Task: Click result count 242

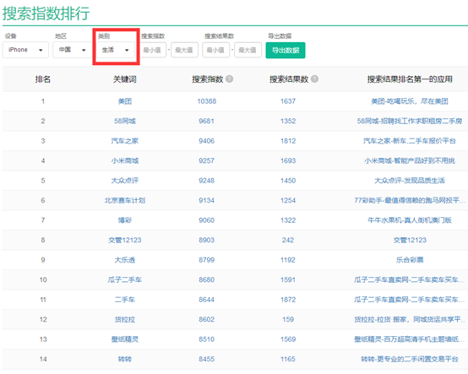Action: tap(288, 240)
